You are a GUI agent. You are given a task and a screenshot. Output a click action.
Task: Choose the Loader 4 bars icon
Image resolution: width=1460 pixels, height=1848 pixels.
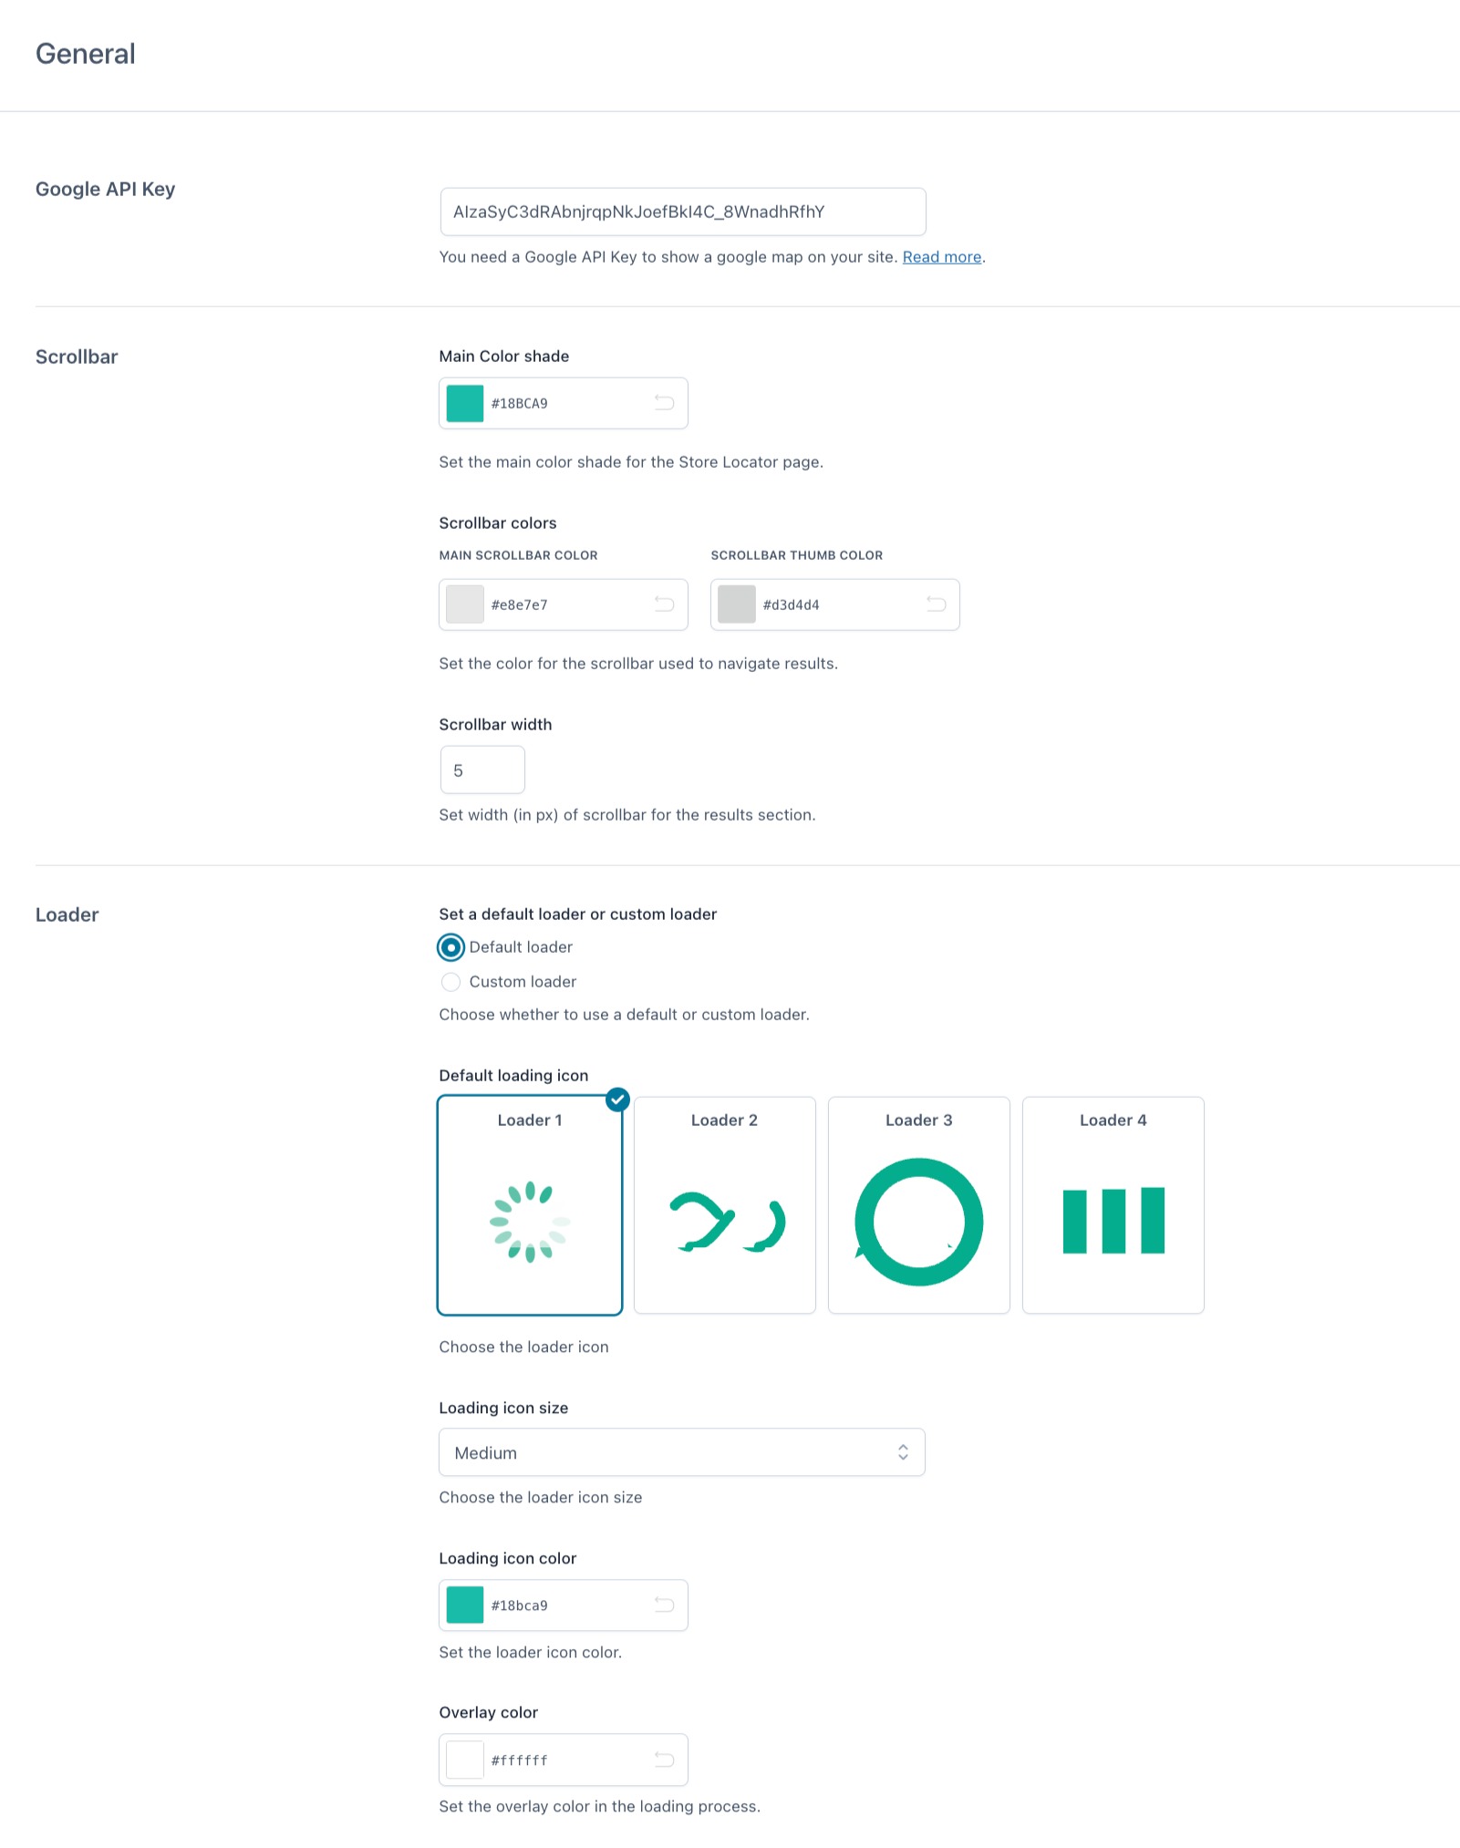tap(1113, 1204)
